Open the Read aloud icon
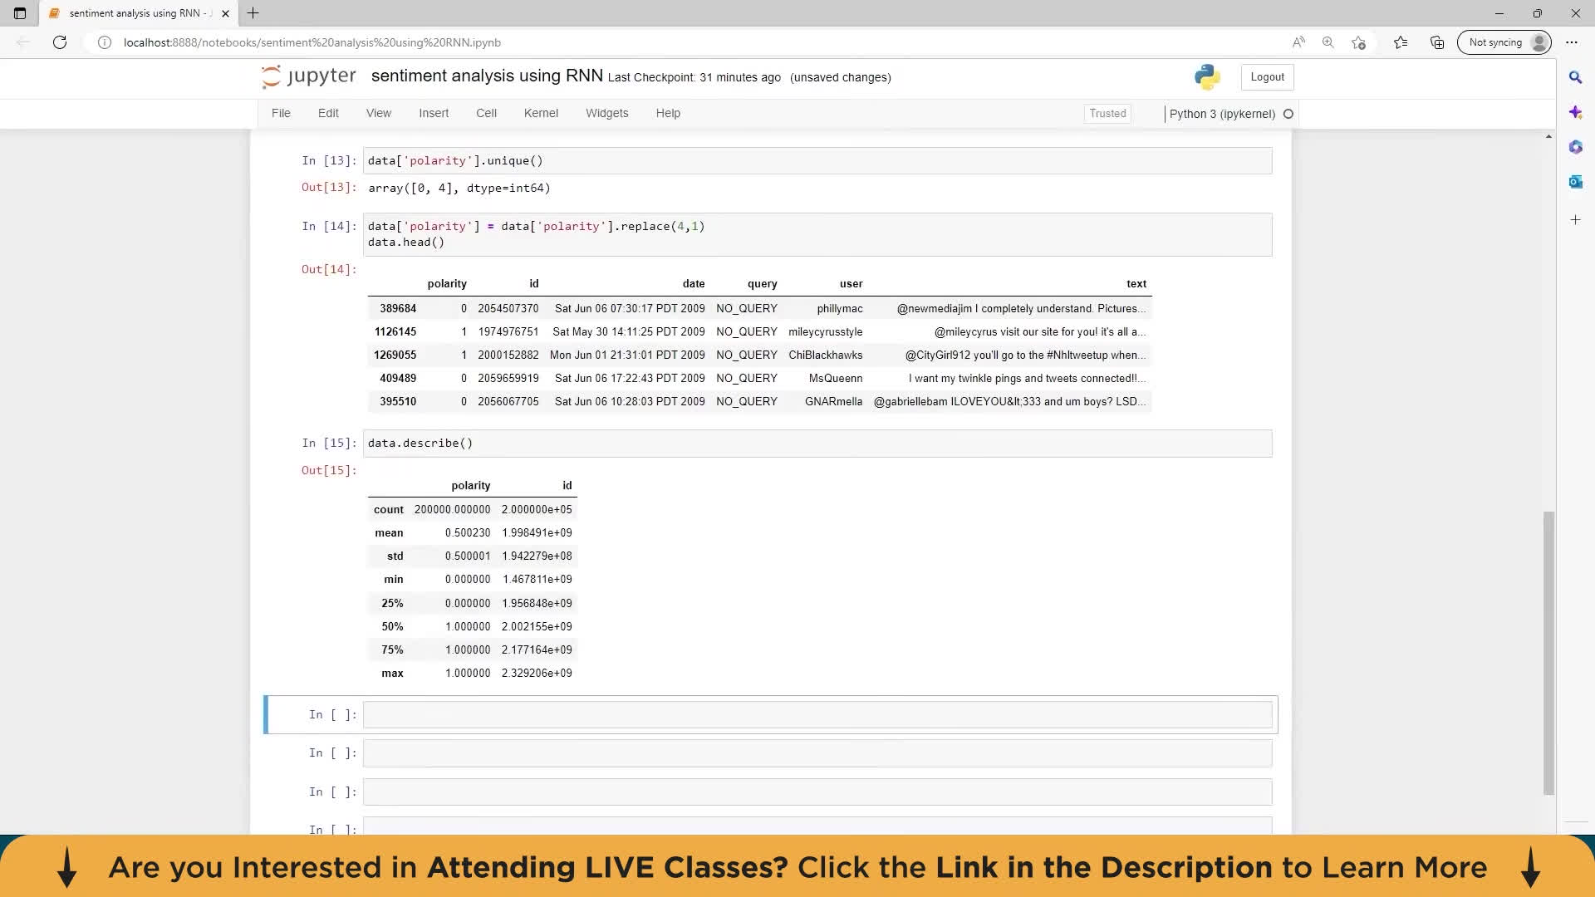Screen dimensions: 1595x897 coord(1298,42)
